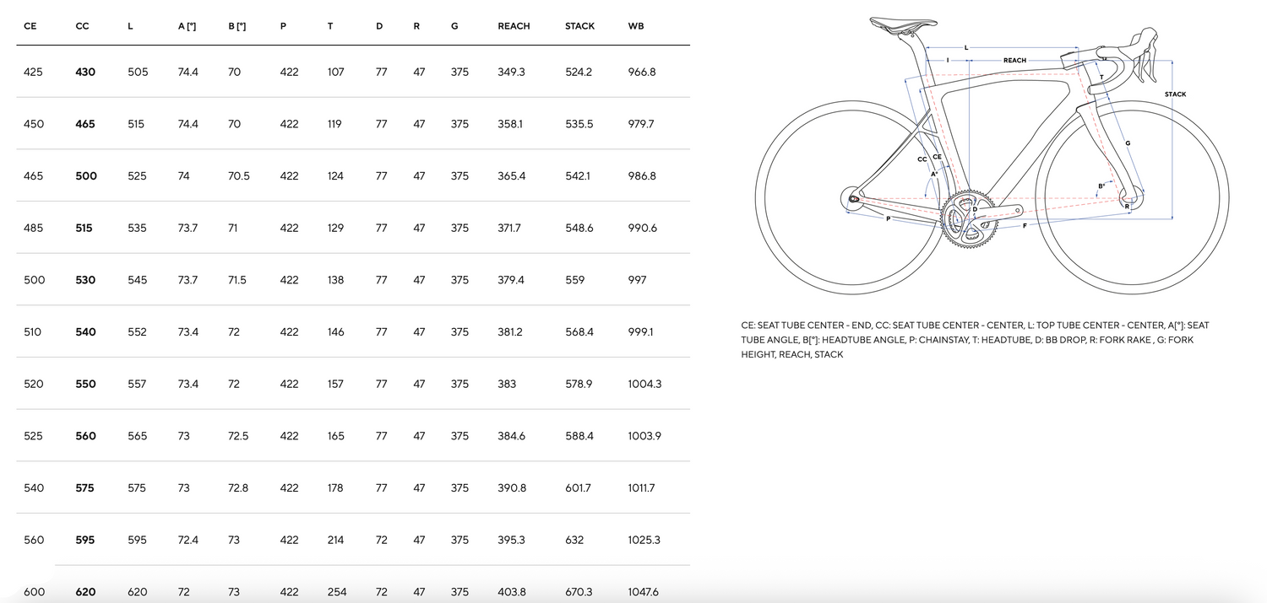
Task: Click the REACH column header
Action: tap(514, 26)
